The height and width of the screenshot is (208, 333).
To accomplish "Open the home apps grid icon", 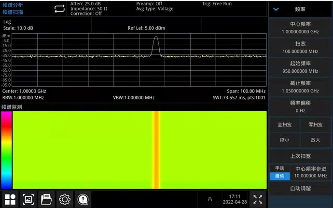I will (x=10, y=199).
